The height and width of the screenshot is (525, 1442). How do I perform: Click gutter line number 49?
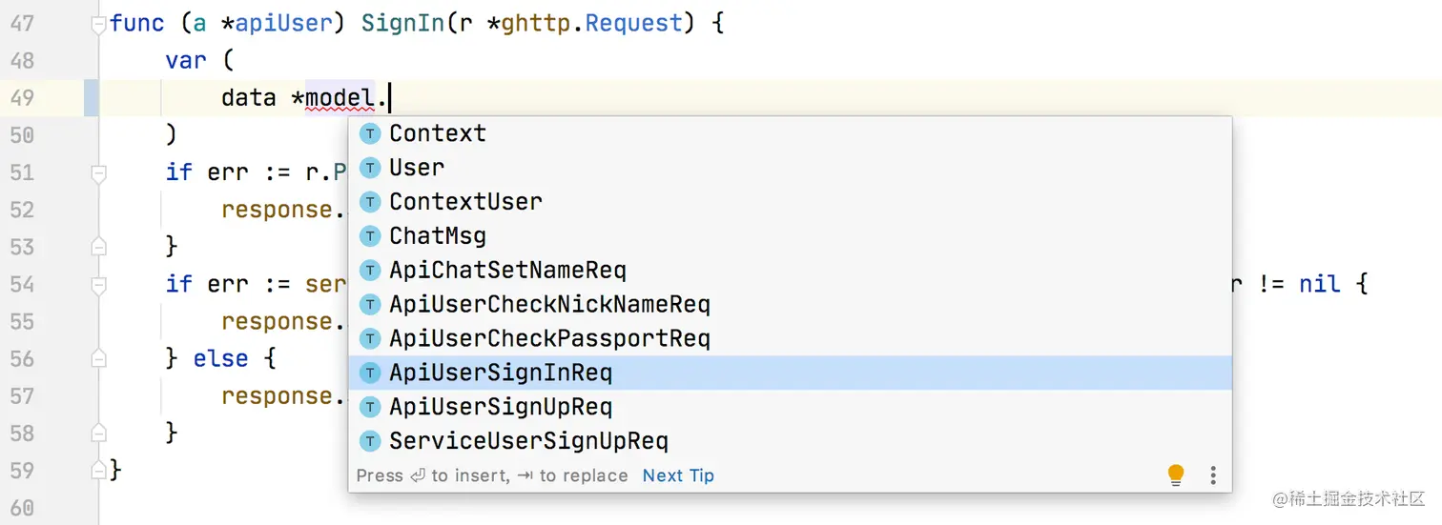pos(22,97)
